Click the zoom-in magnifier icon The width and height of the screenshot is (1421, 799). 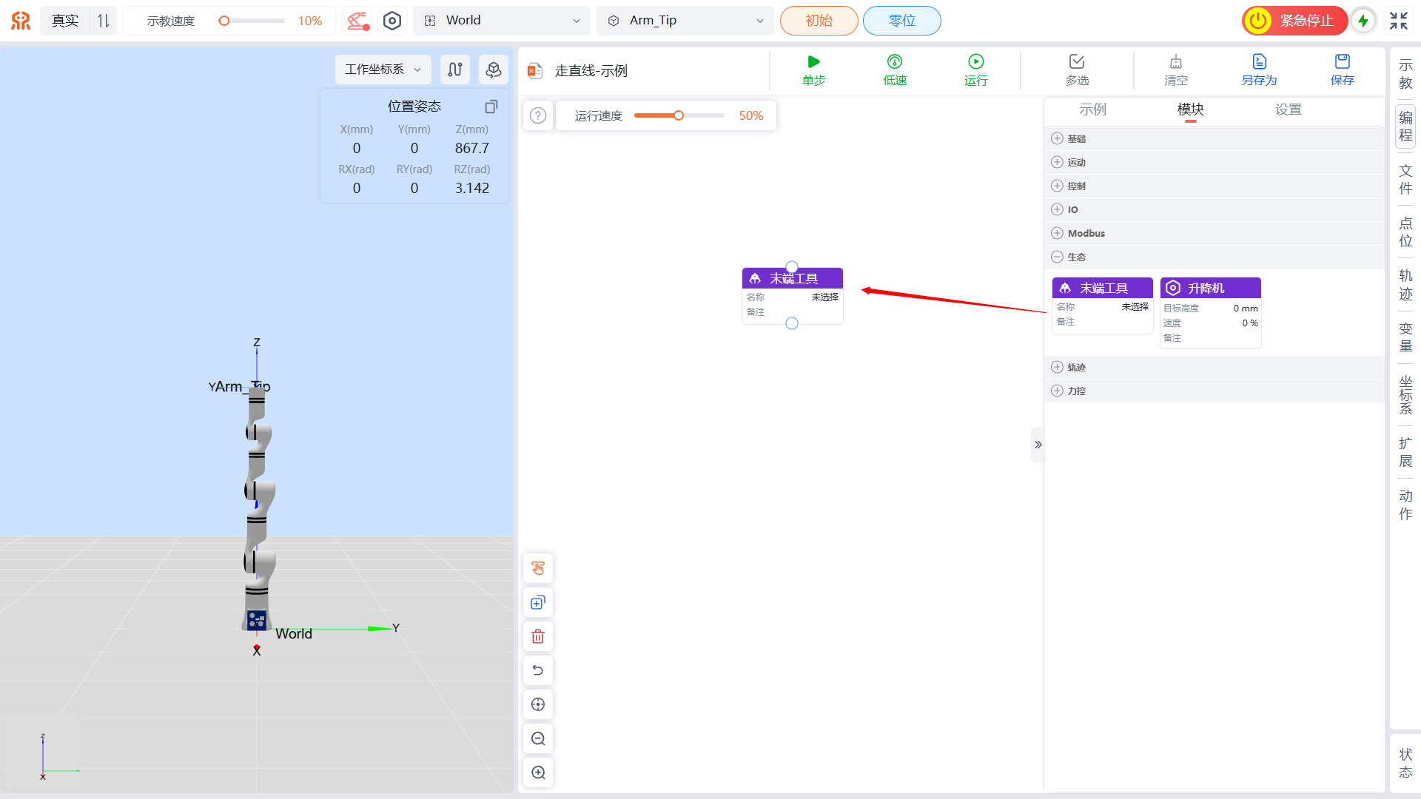pos(538,772)
